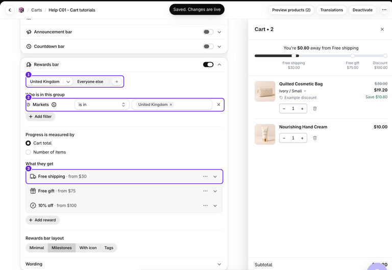Select Number of items progress option

pyautogui.click(x=28, y=152)
